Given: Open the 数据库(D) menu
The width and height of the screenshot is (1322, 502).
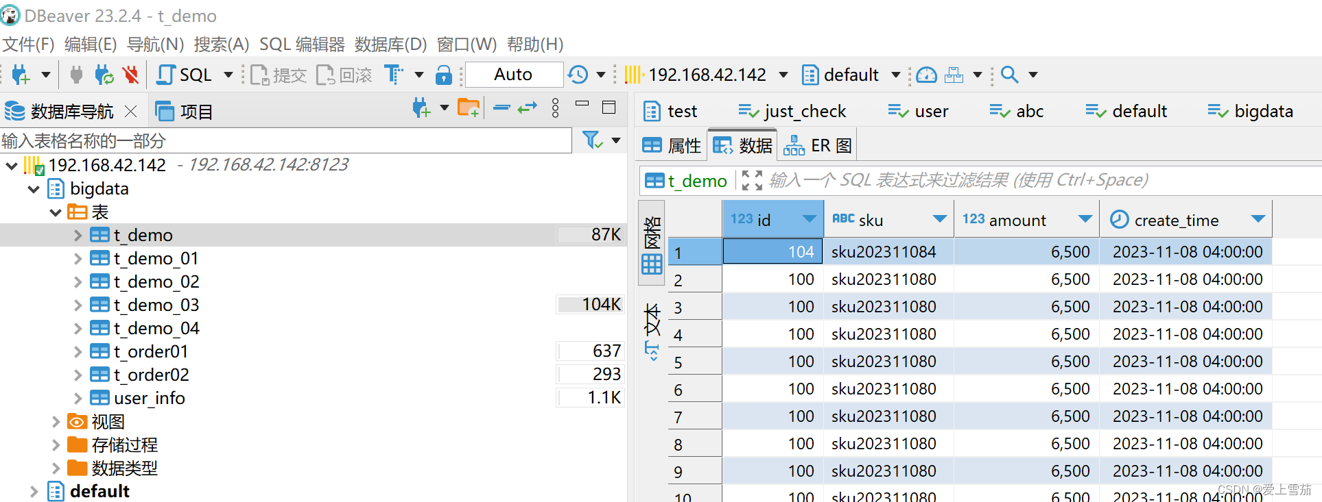Looking at the screenshot, I should 390,45.
